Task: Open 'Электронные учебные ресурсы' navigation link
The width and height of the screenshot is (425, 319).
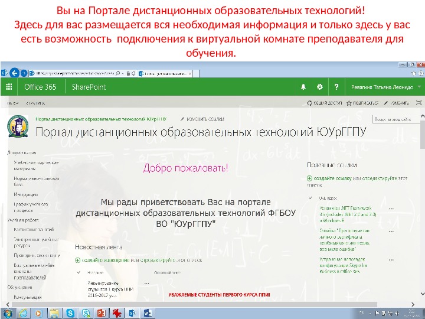Action: point(36,243)
